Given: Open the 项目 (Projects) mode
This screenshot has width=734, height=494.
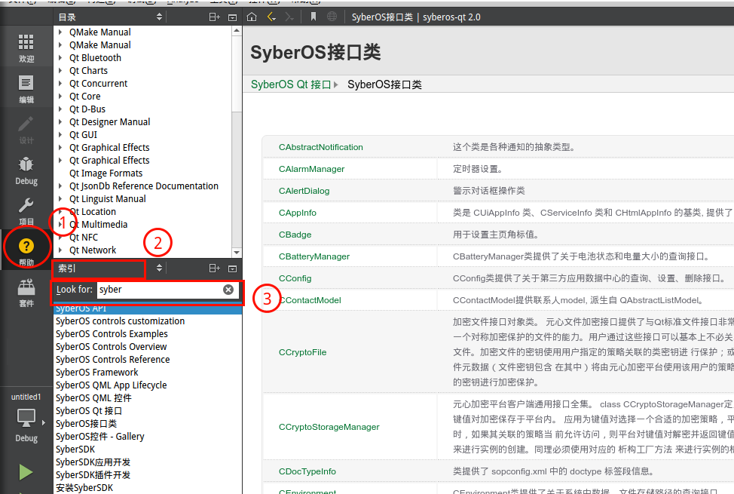Looking at the screenshot, I should (x=26, y=211).
